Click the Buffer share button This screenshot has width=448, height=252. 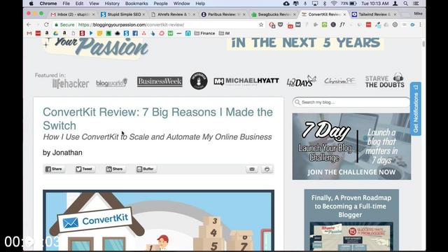[145, 169]
